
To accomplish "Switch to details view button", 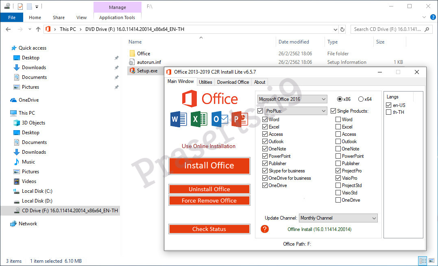I will [x=423, y=261].
